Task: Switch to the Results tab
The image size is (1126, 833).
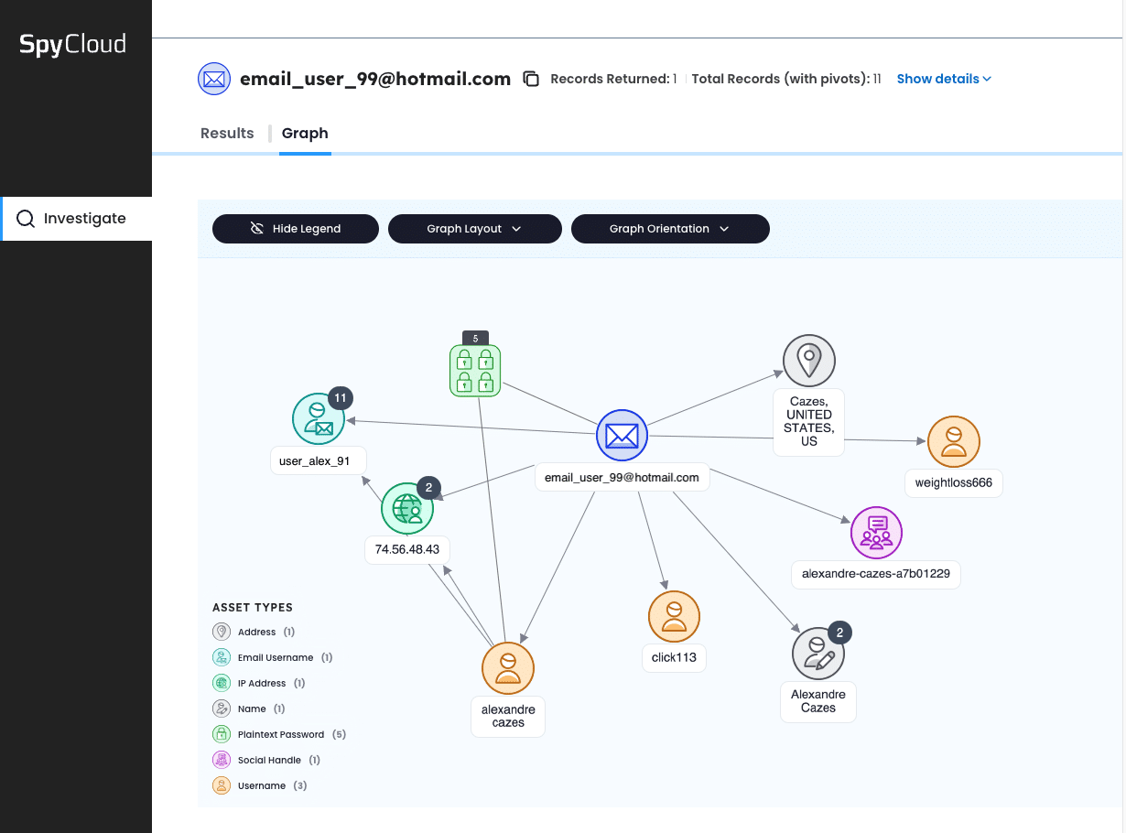Action: point(227,133)
